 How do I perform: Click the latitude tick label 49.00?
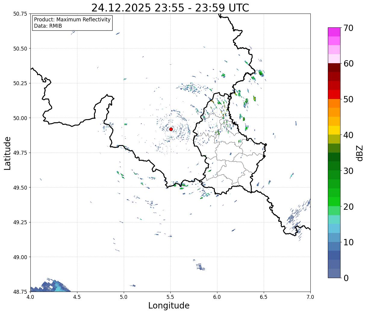click(20, 257)
